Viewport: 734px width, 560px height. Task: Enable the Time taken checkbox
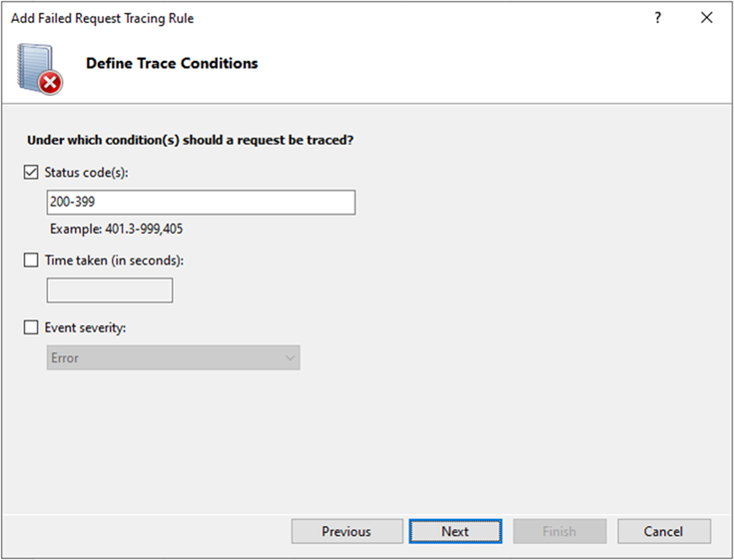pos(31,261)
